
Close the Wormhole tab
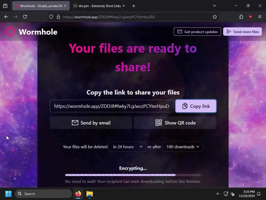tap(65, 6)
